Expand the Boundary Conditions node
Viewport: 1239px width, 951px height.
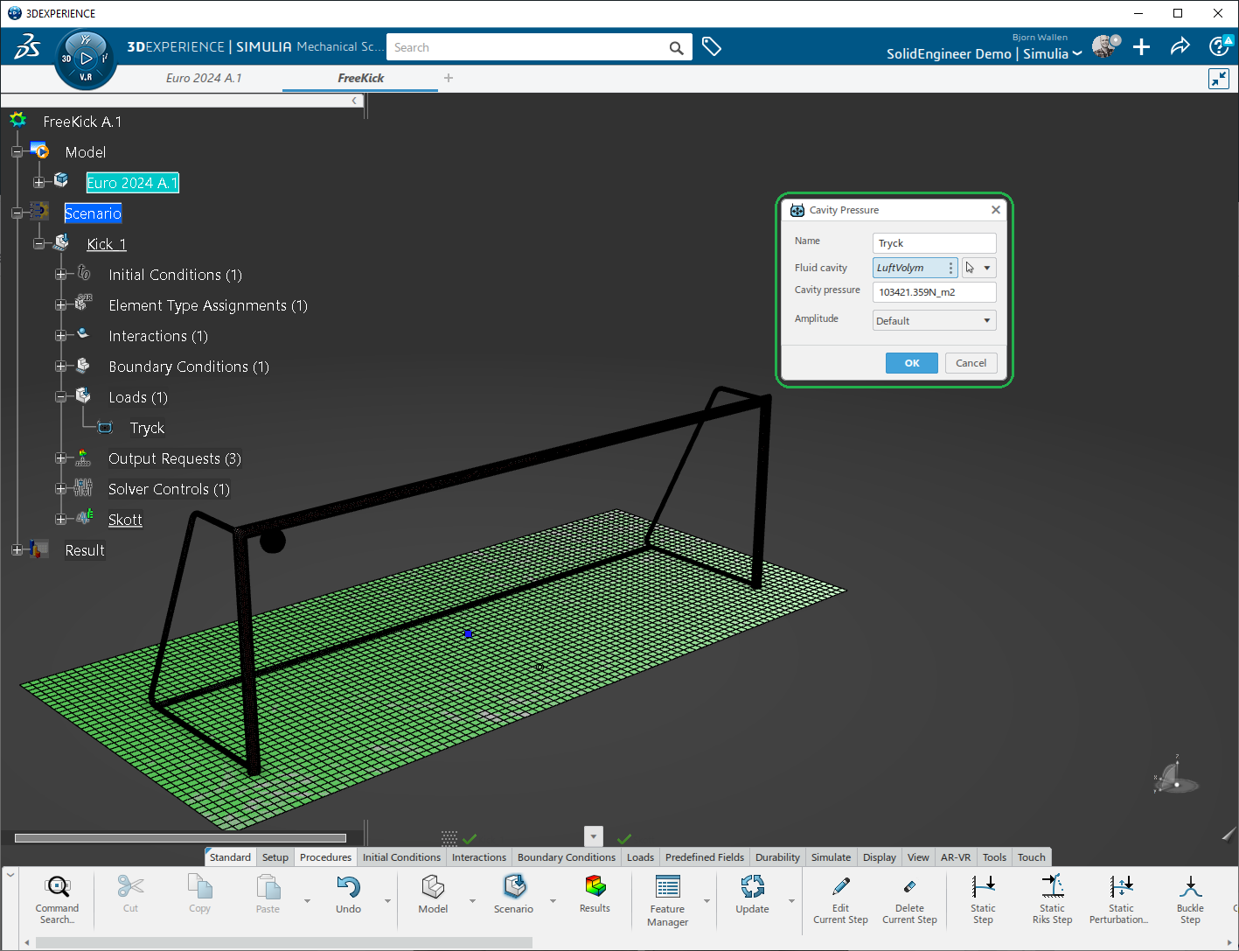[x=60, y=367]
